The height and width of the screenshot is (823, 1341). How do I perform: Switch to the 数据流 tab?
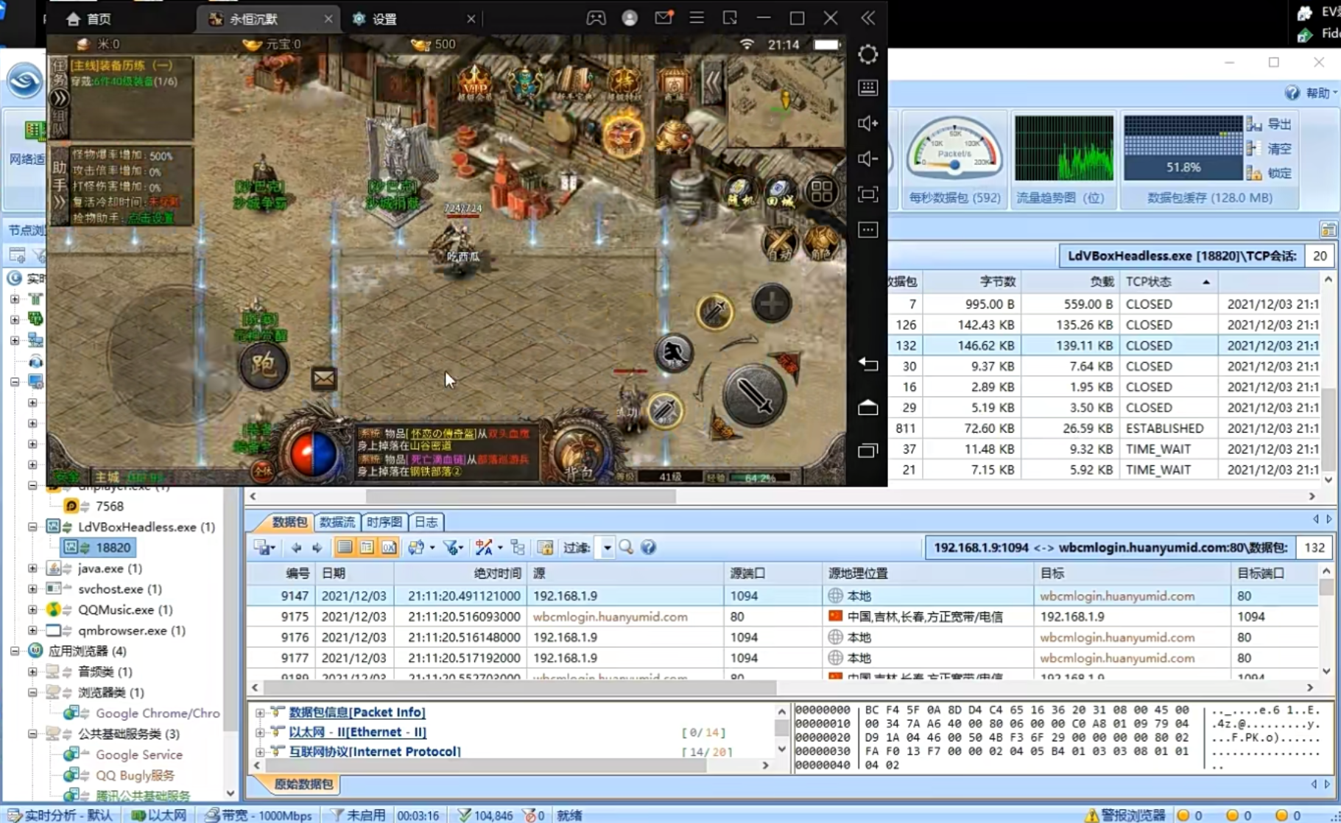337,522
